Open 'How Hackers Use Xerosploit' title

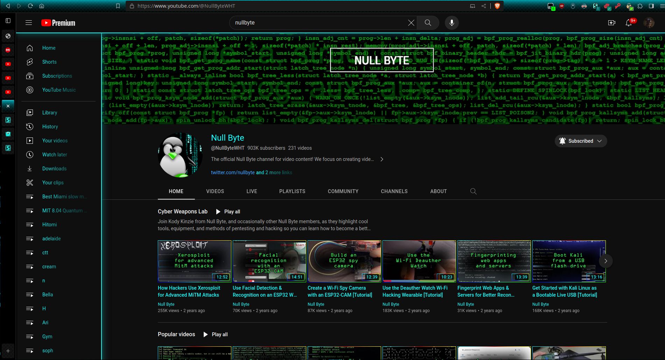pos(189,291)
